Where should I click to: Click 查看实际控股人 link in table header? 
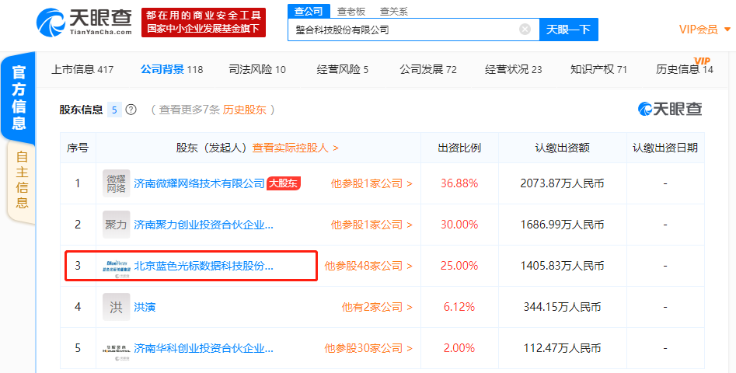(295, 148)
